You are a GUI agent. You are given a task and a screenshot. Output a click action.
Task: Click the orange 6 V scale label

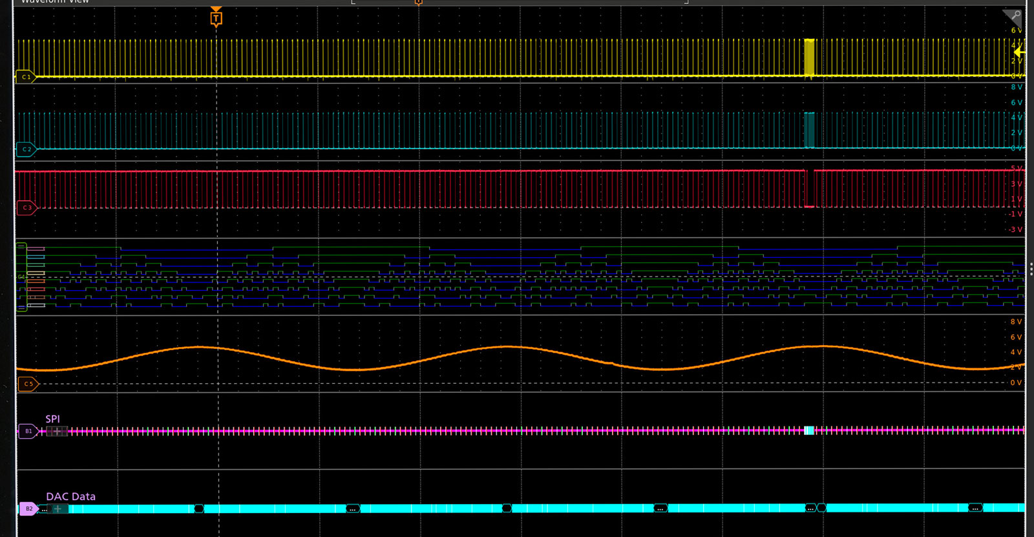pyautogui.click(x=1016, y=337)
